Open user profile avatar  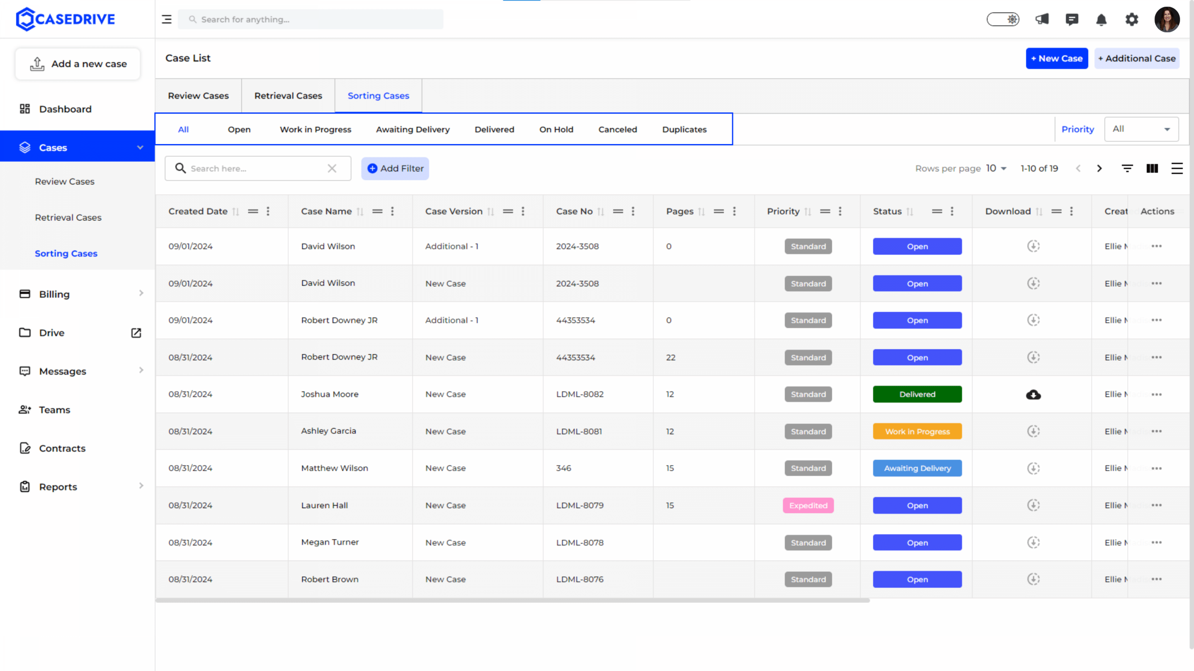[1167, 19]
